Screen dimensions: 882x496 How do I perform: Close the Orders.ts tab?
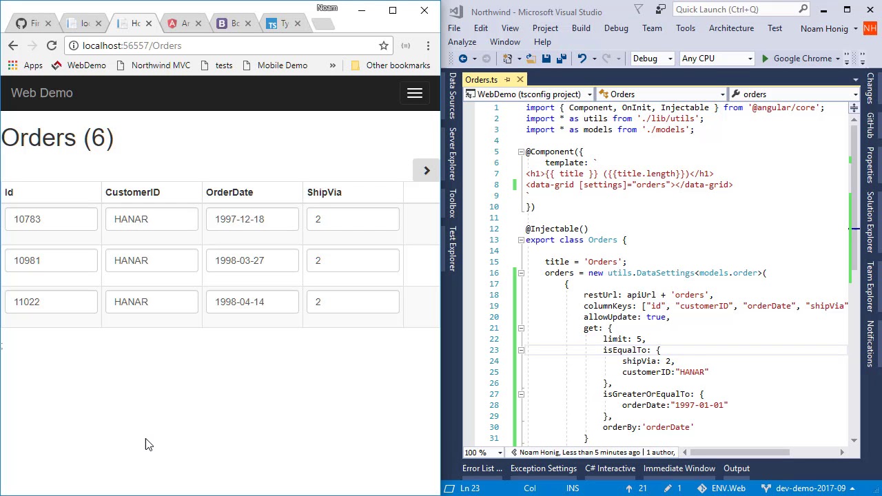point(520,80)
